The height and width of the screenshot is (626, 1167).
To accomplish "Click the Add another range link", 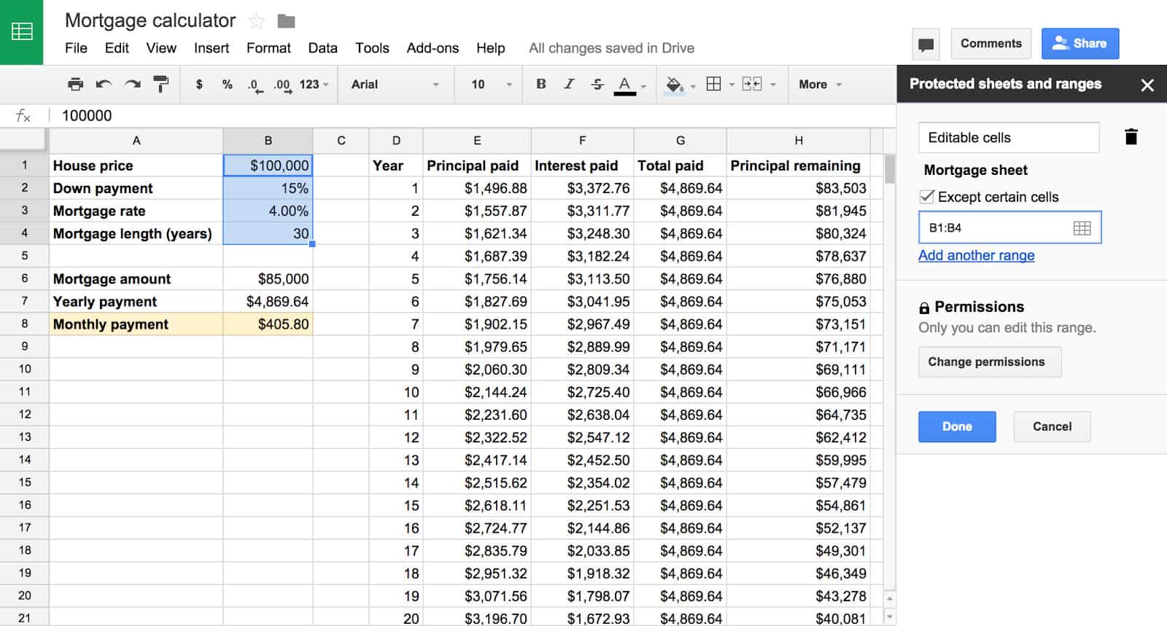I will 976,256.
